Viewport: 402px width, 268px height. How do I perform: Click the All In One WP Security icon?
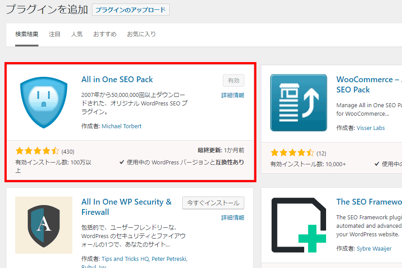coord(44,225)
